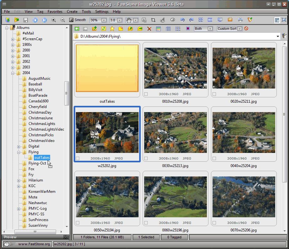The image size is (289, 249).
Task: Select the Flying-Oct folder in tree
Action: 37,163
